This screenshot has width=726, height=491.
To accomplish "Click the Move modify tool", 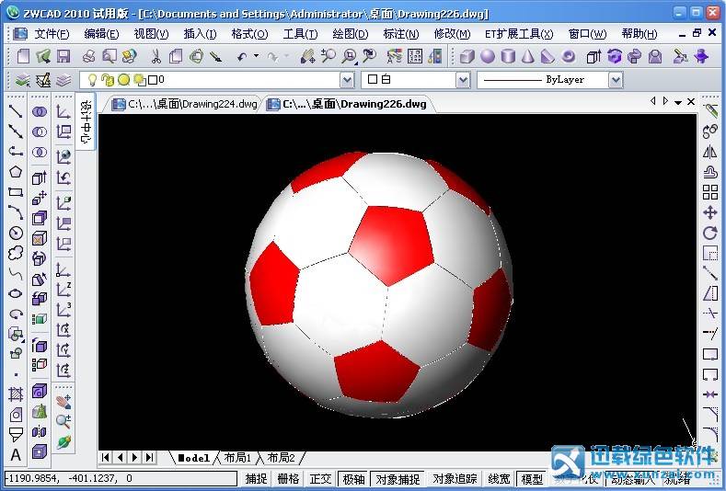I will click(709, 212).
